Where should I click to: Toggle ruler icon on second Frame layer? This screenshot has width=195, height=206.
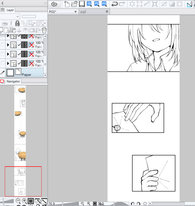(31, 45)
